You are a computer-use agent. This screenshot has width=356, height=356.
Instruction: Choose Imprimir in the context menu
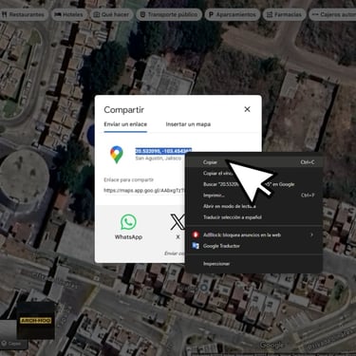[x=253, y=196]
